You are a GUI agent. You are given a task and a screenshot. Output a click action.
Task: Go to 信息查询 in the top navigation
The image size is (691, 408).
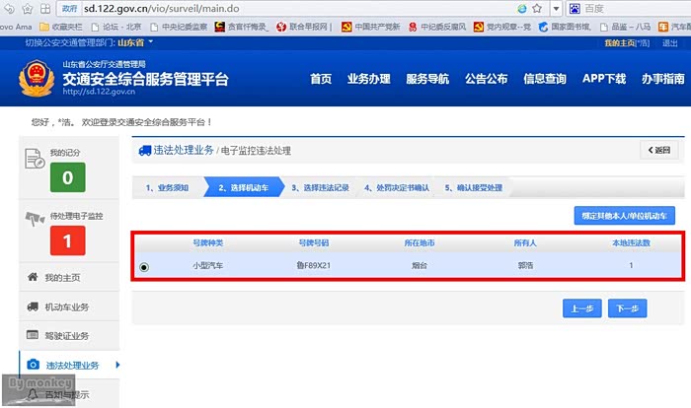[x=545, y=79]
